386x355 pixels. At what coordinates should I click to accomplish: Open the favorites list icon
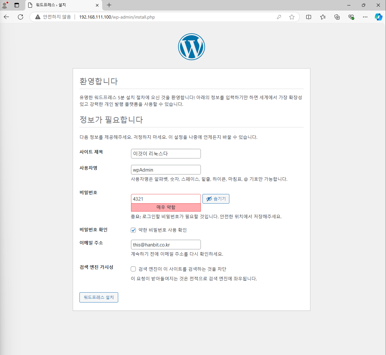323,17
